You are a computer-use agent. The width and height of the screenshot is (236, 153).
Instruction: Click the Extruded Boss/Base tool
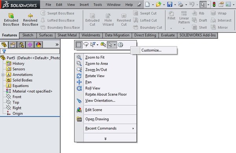(11, 20)
